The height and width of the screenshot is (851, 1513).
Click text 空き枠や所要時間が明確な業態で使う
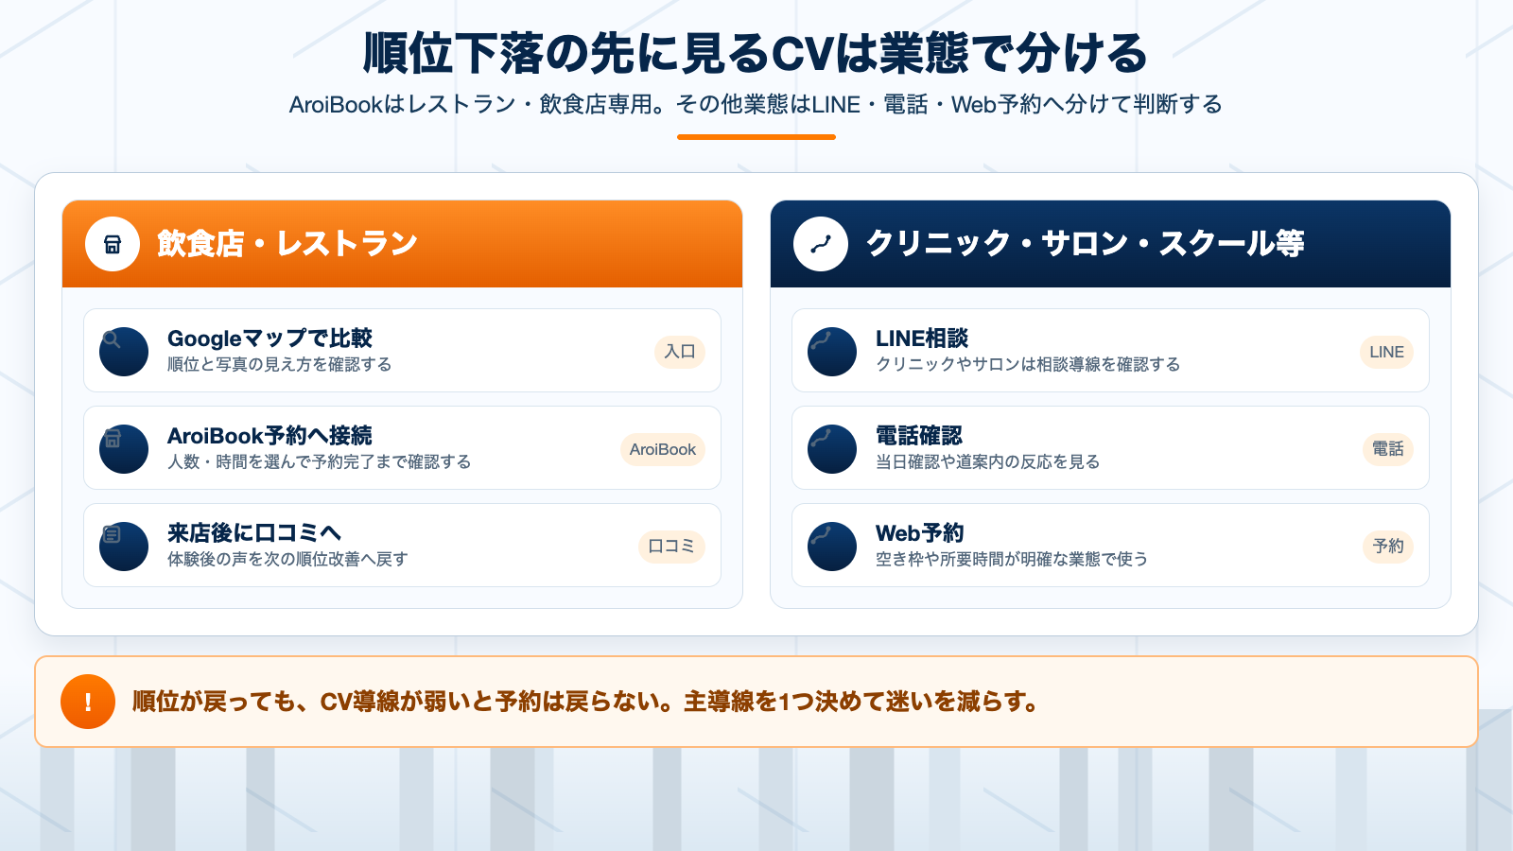pyautogui.click(x=1012, y=560)
